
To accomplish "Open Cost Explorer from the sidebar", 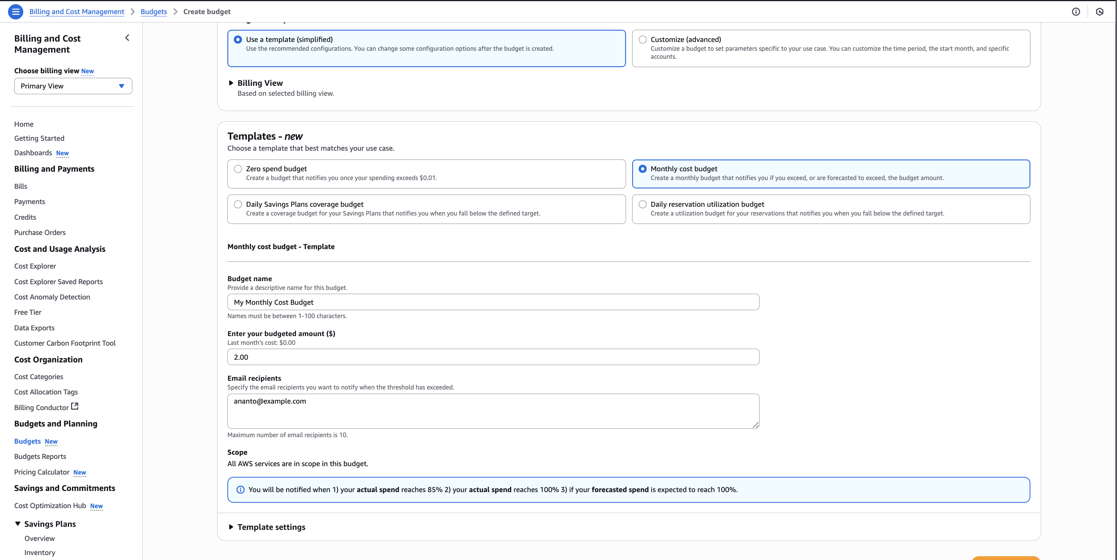I will click(x=35, y=266).
